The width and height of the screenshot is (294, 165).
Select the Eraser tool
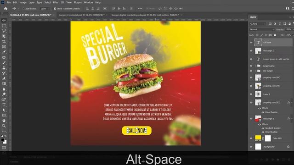(4, 78)
